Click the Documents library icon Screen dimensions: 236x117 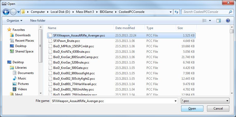pos(14,73)
